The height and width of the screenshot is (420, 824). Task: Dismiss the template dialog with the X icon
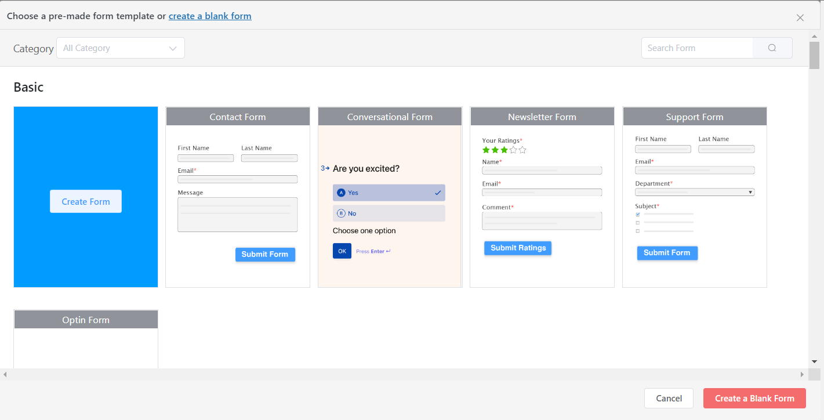coord(800,17)
